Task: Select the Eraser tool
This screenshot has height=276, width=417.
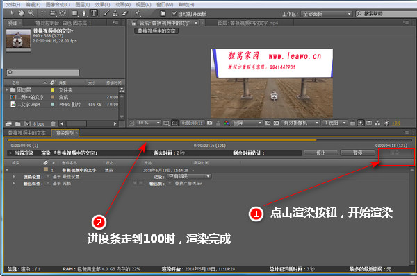Action: coord(124,13)
